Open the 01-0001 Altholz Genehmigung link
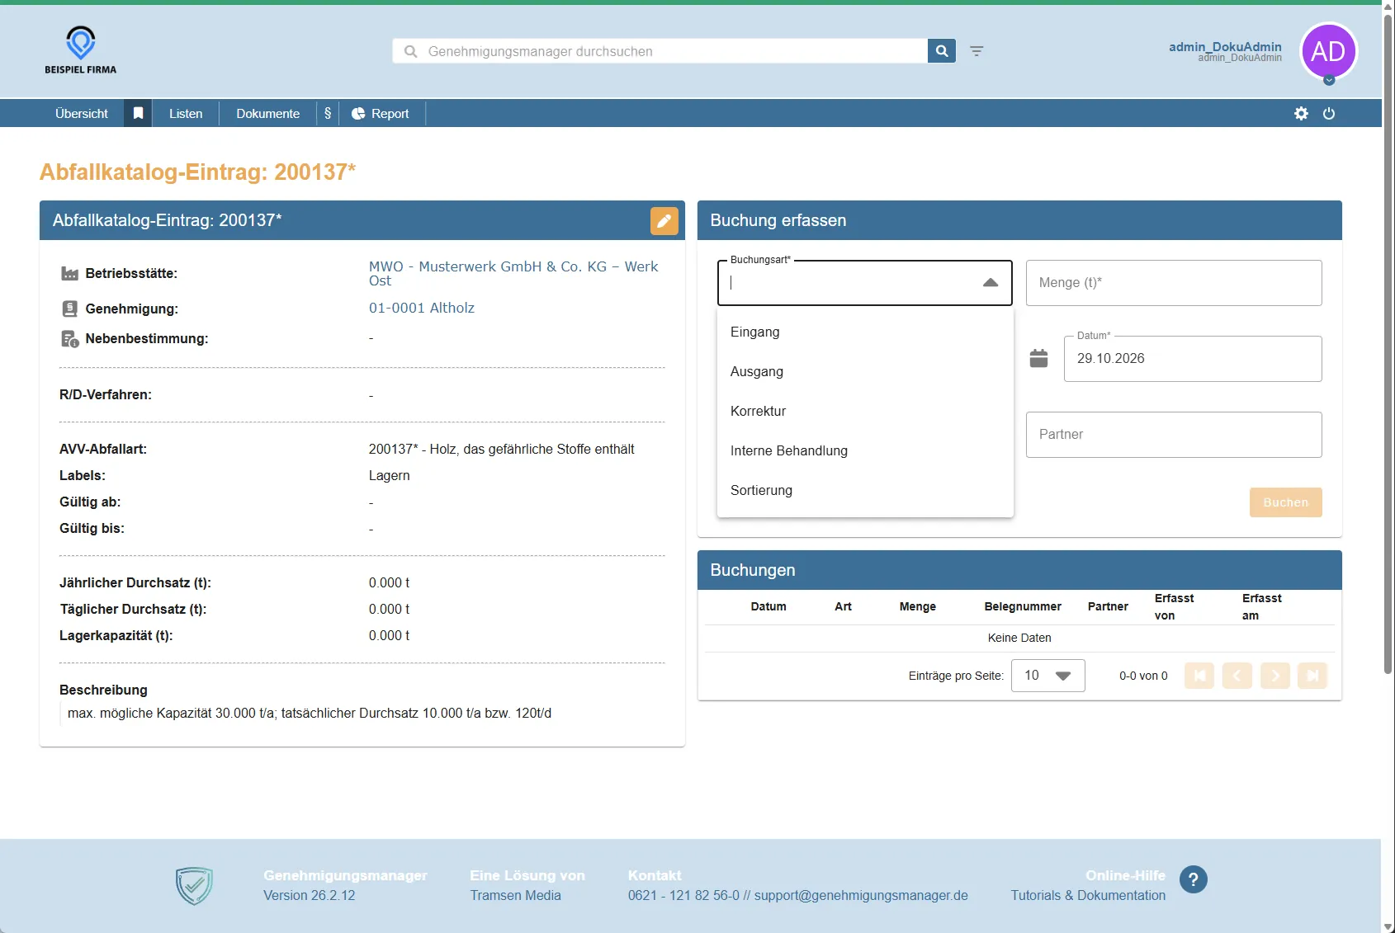 [422, 308]
